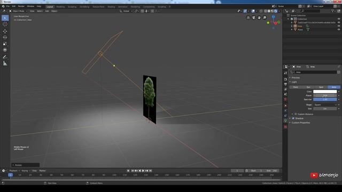This screenshot has height=192, width=342.
Task: Click the viewport pan hand icon
Action: pos(259,18)
